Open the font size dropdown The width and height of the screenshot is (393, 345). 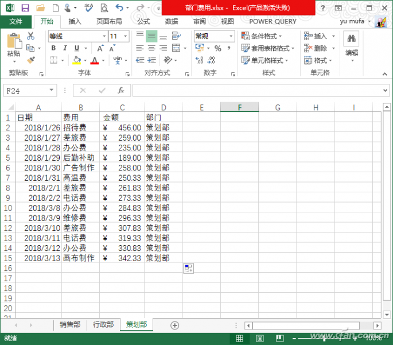point(125,36)
